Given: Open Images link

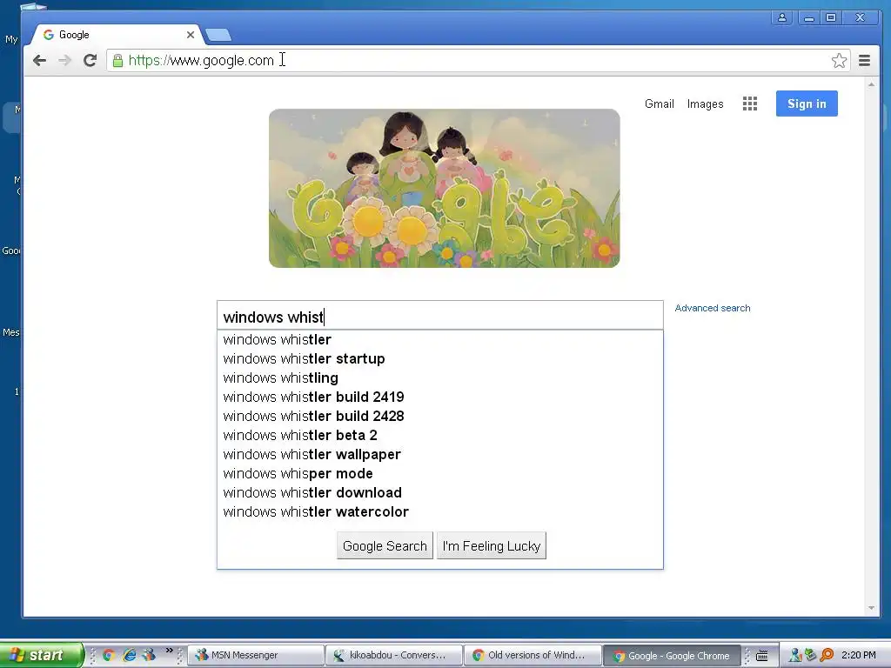Looking at the screenshot, I should coord(705,104).
